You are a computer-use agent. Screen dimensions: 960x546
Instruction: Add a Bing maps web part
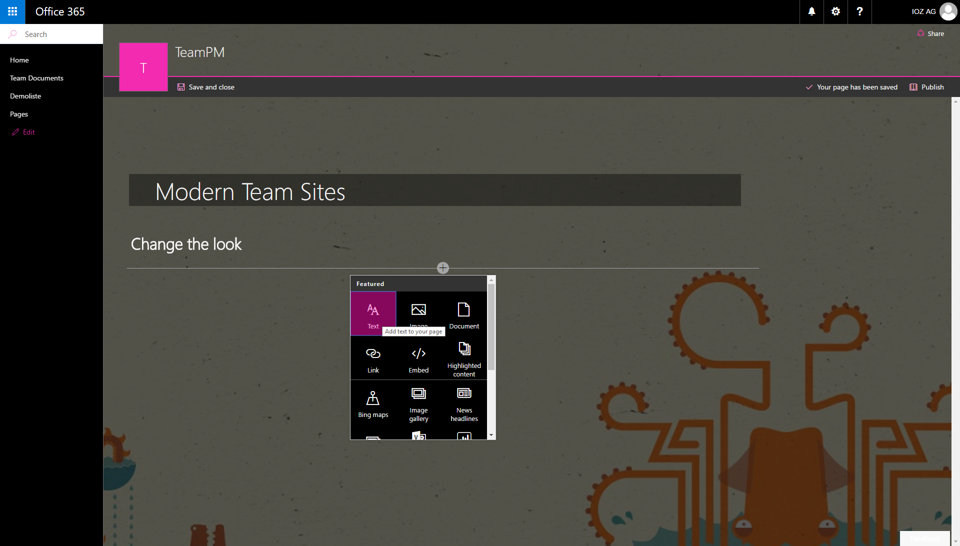(x=373, y=402)
